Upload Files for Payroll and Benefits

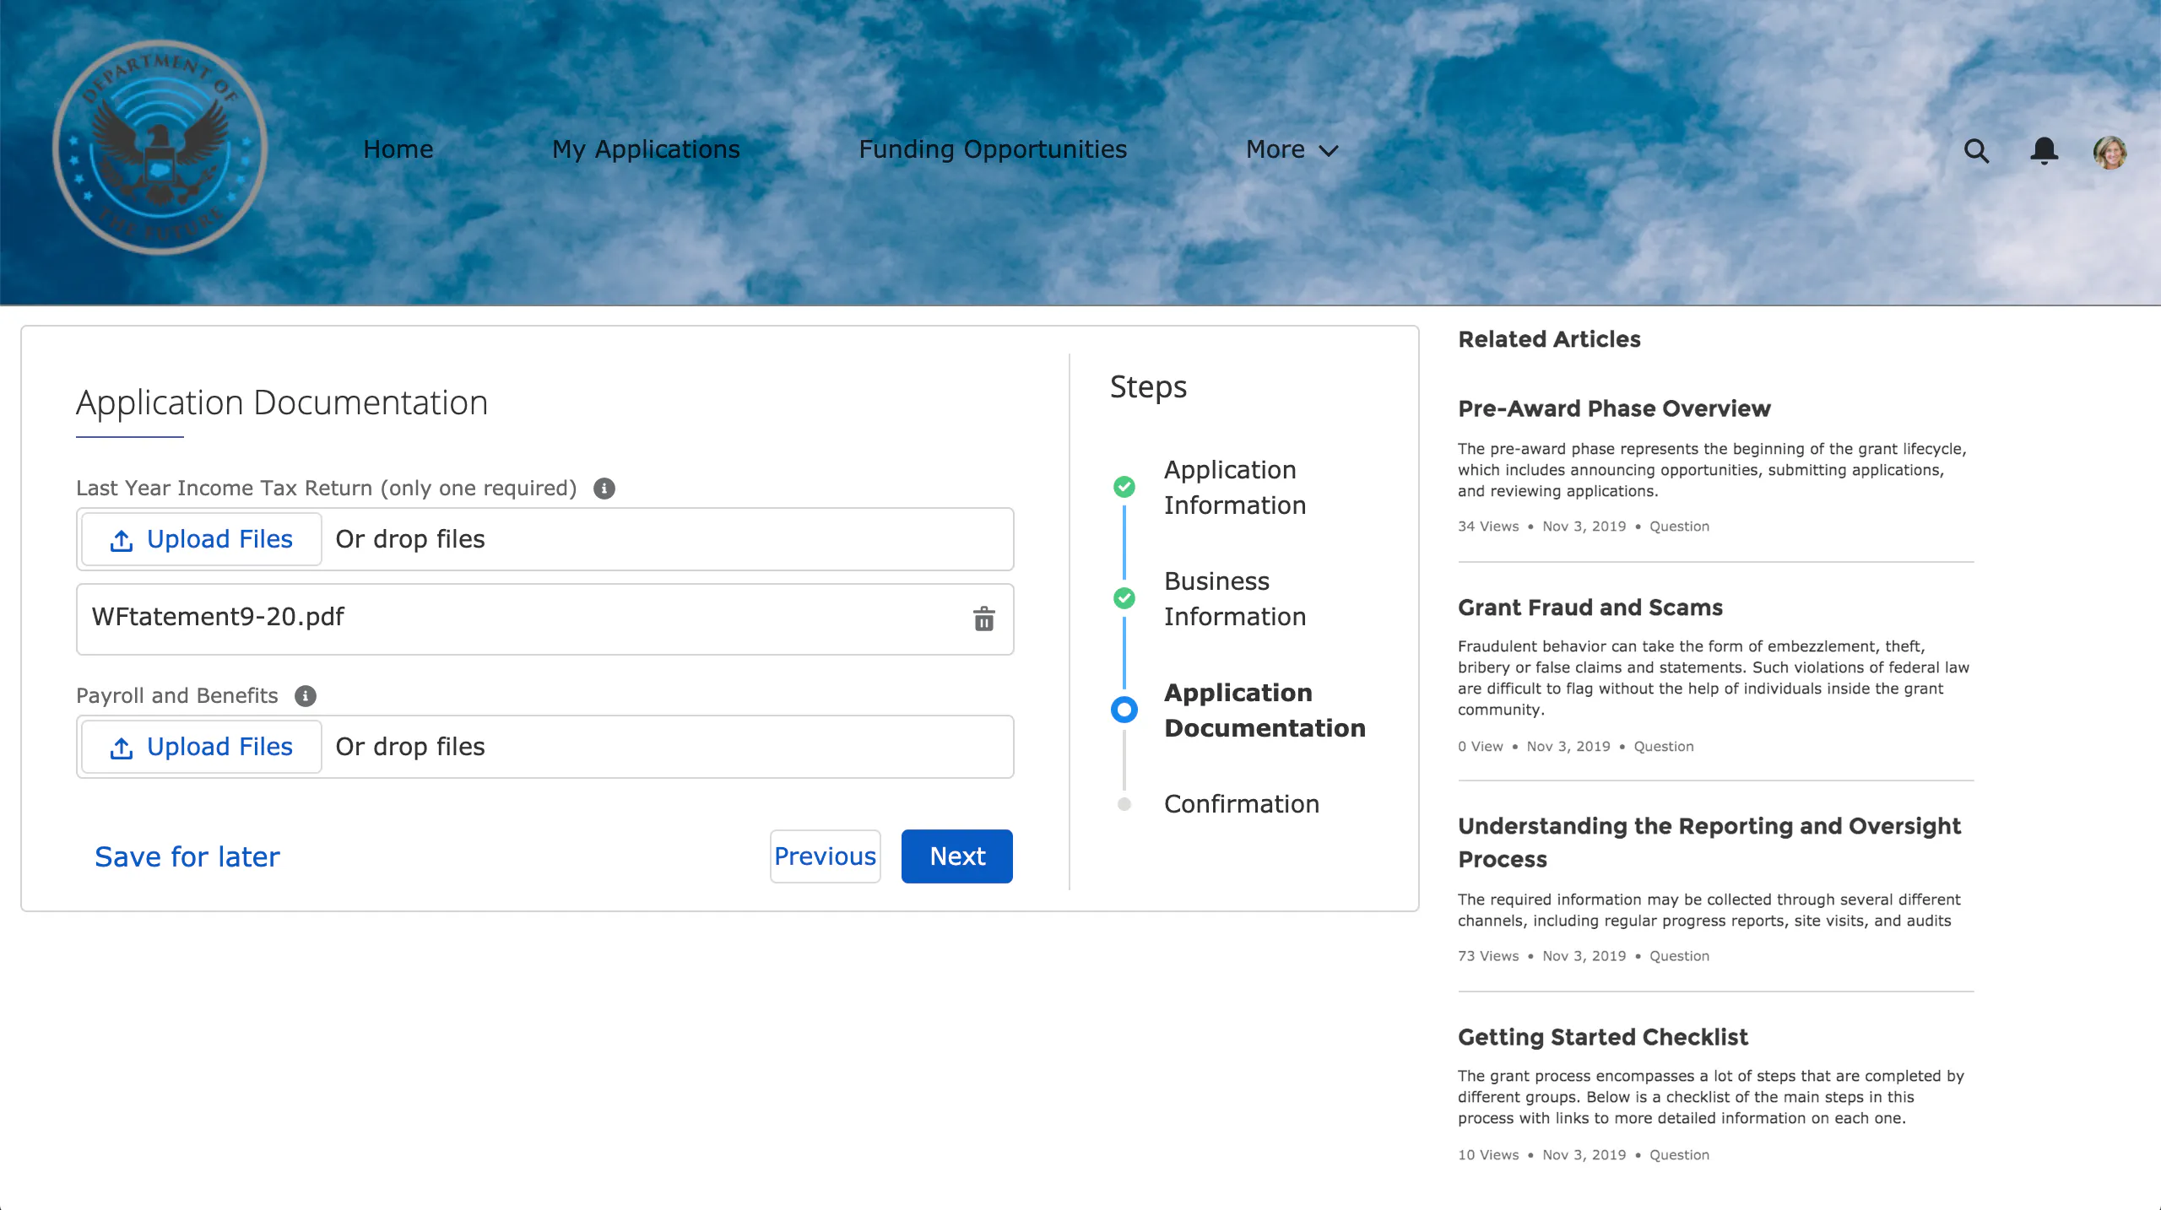(202, 747)
